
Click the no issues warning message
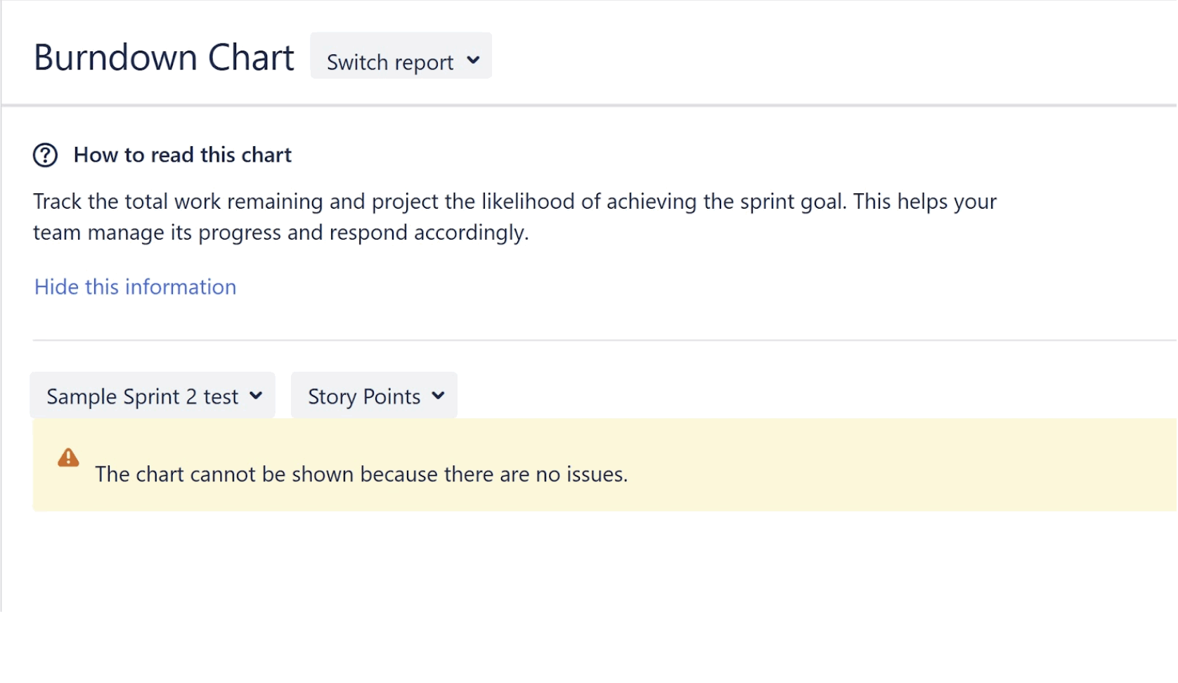coord(362,474)
